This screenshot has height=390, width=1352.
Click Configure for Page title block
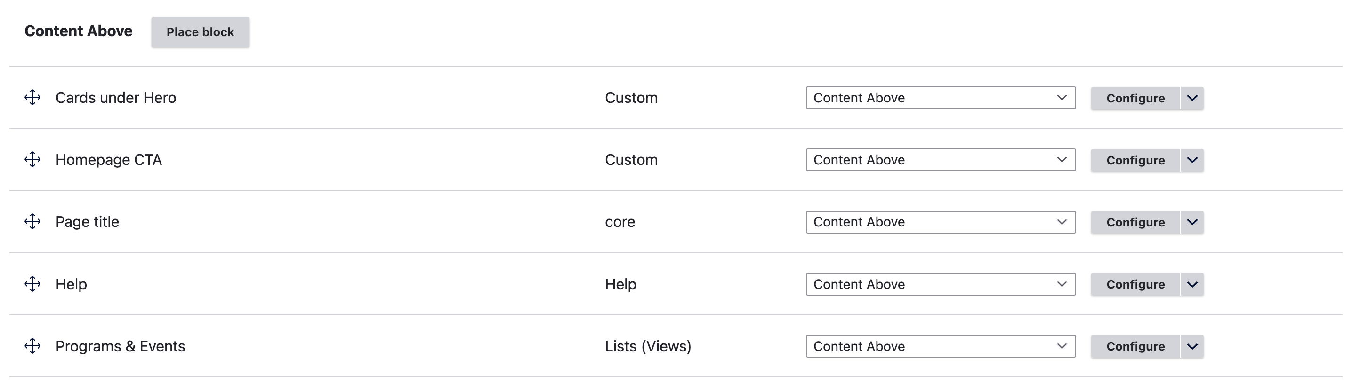pyautogui.click(x=1135, y=222)
